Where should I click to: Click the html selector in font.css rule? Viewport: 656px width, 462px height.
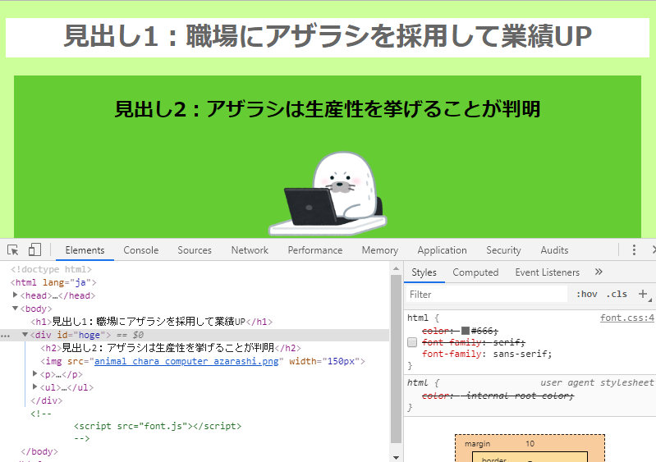418,318
